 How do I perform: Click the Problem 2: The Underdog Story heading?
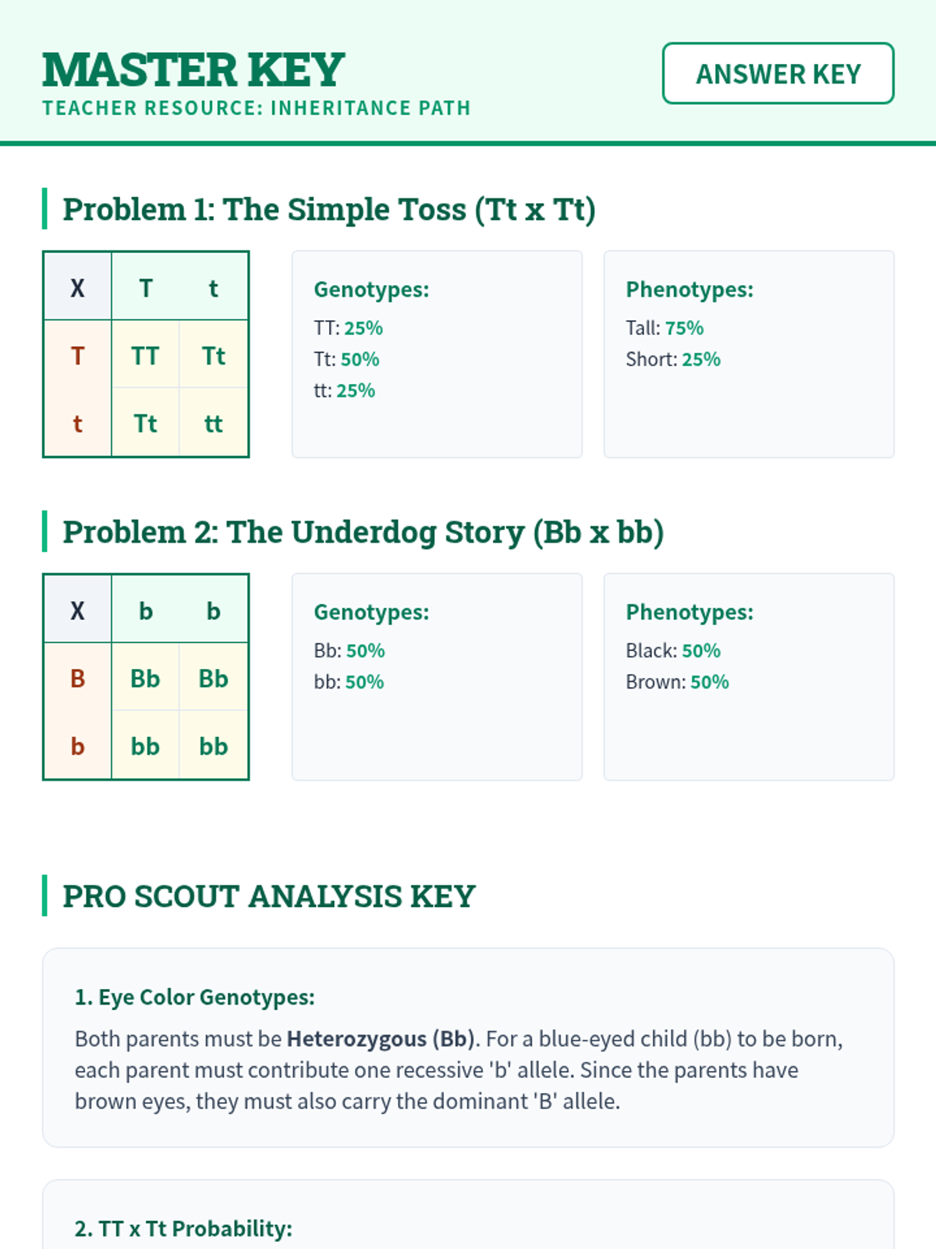coord(363,532)
